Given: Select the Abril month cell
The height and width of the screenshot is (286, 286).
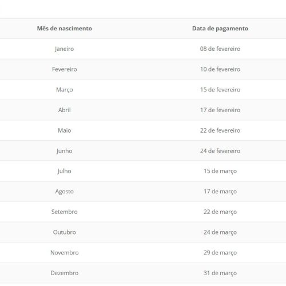Looking at the screenshot, I should [65, 110].
